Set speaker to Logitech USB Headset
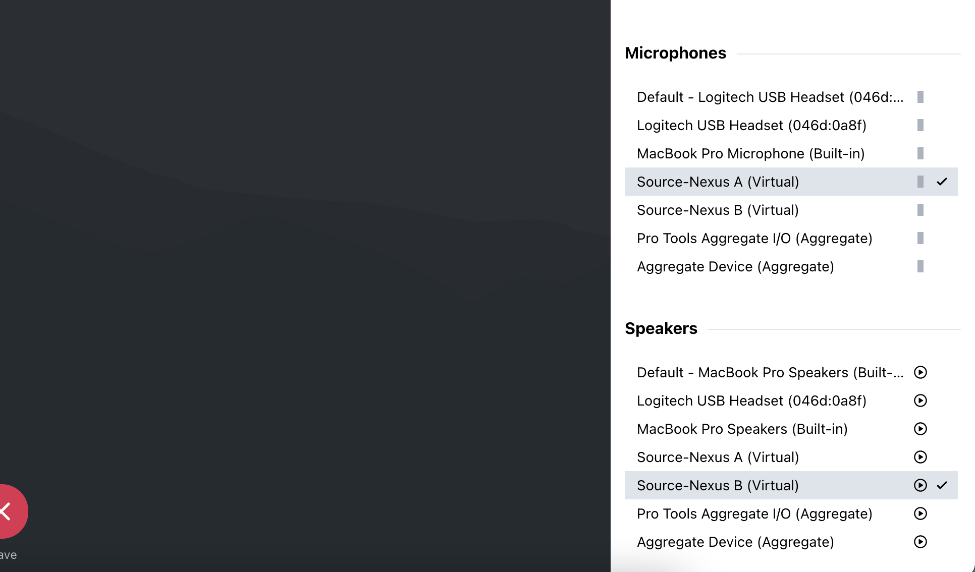The image size is (975, 572). [x=751, y=401]
